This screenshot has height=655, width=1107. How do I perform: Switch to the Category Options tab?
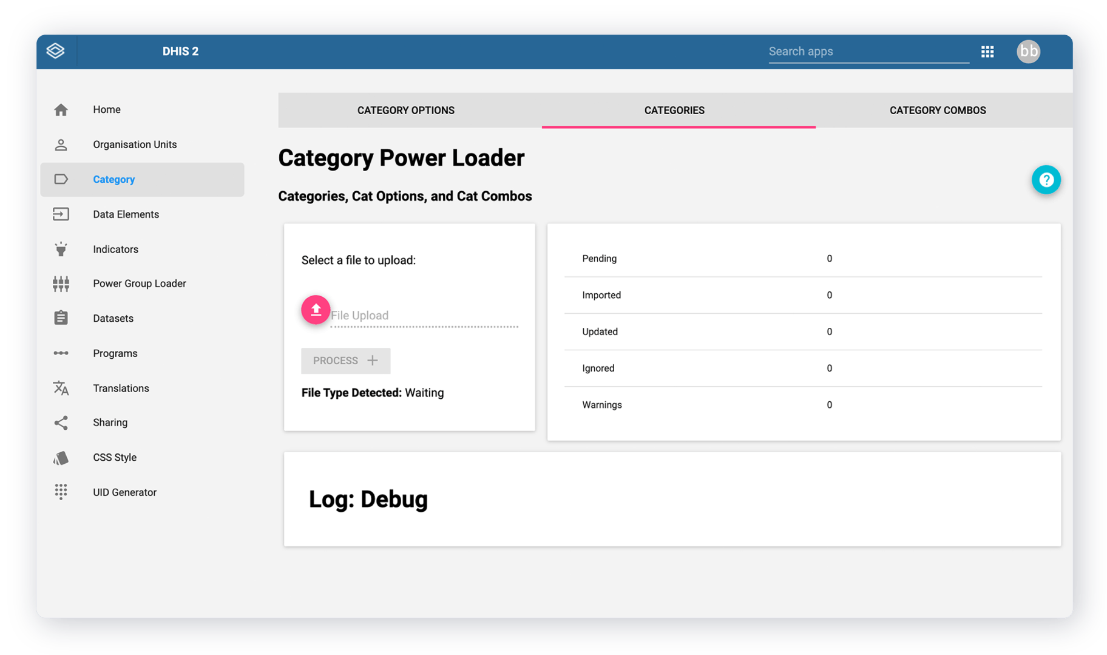click(x=405, y=110)
